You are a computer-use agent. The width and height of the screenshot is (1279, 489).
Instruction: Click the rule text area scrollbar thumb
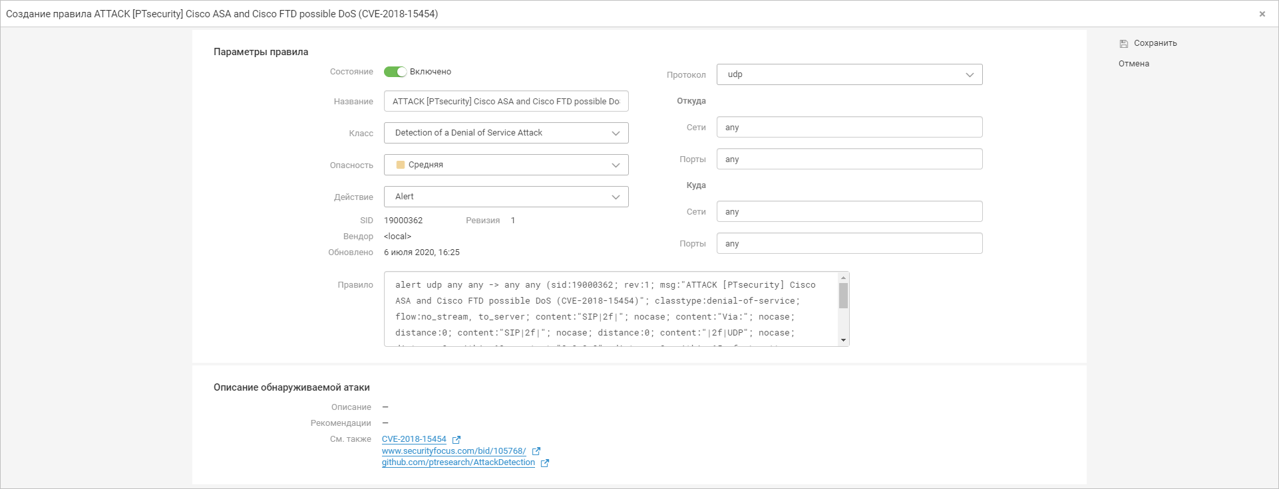pos(843,296)
